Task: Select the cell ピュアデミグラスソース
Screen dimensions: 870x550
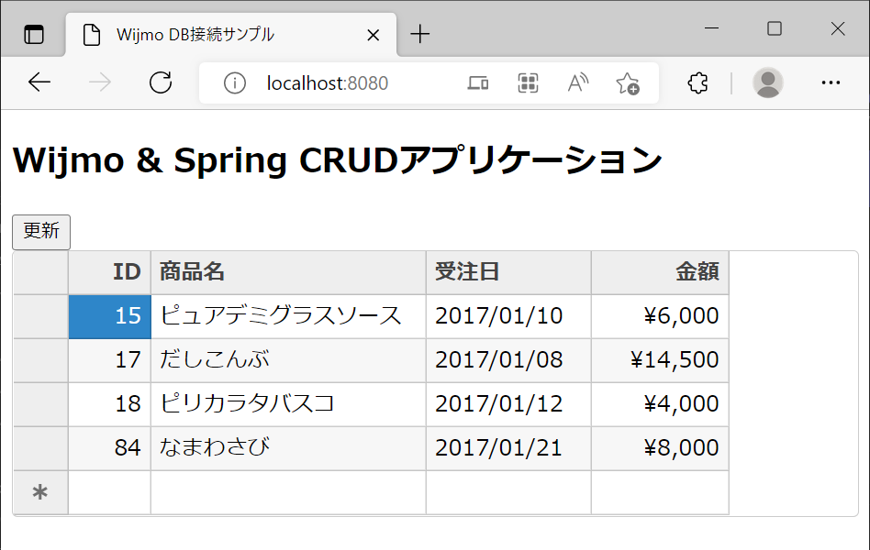Action: (x=288, y=316)
